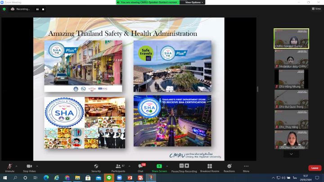The width and height of the screenshot is (324, 182).
Task: Unmute the microphone in Zoom
Action: point(9,168)
